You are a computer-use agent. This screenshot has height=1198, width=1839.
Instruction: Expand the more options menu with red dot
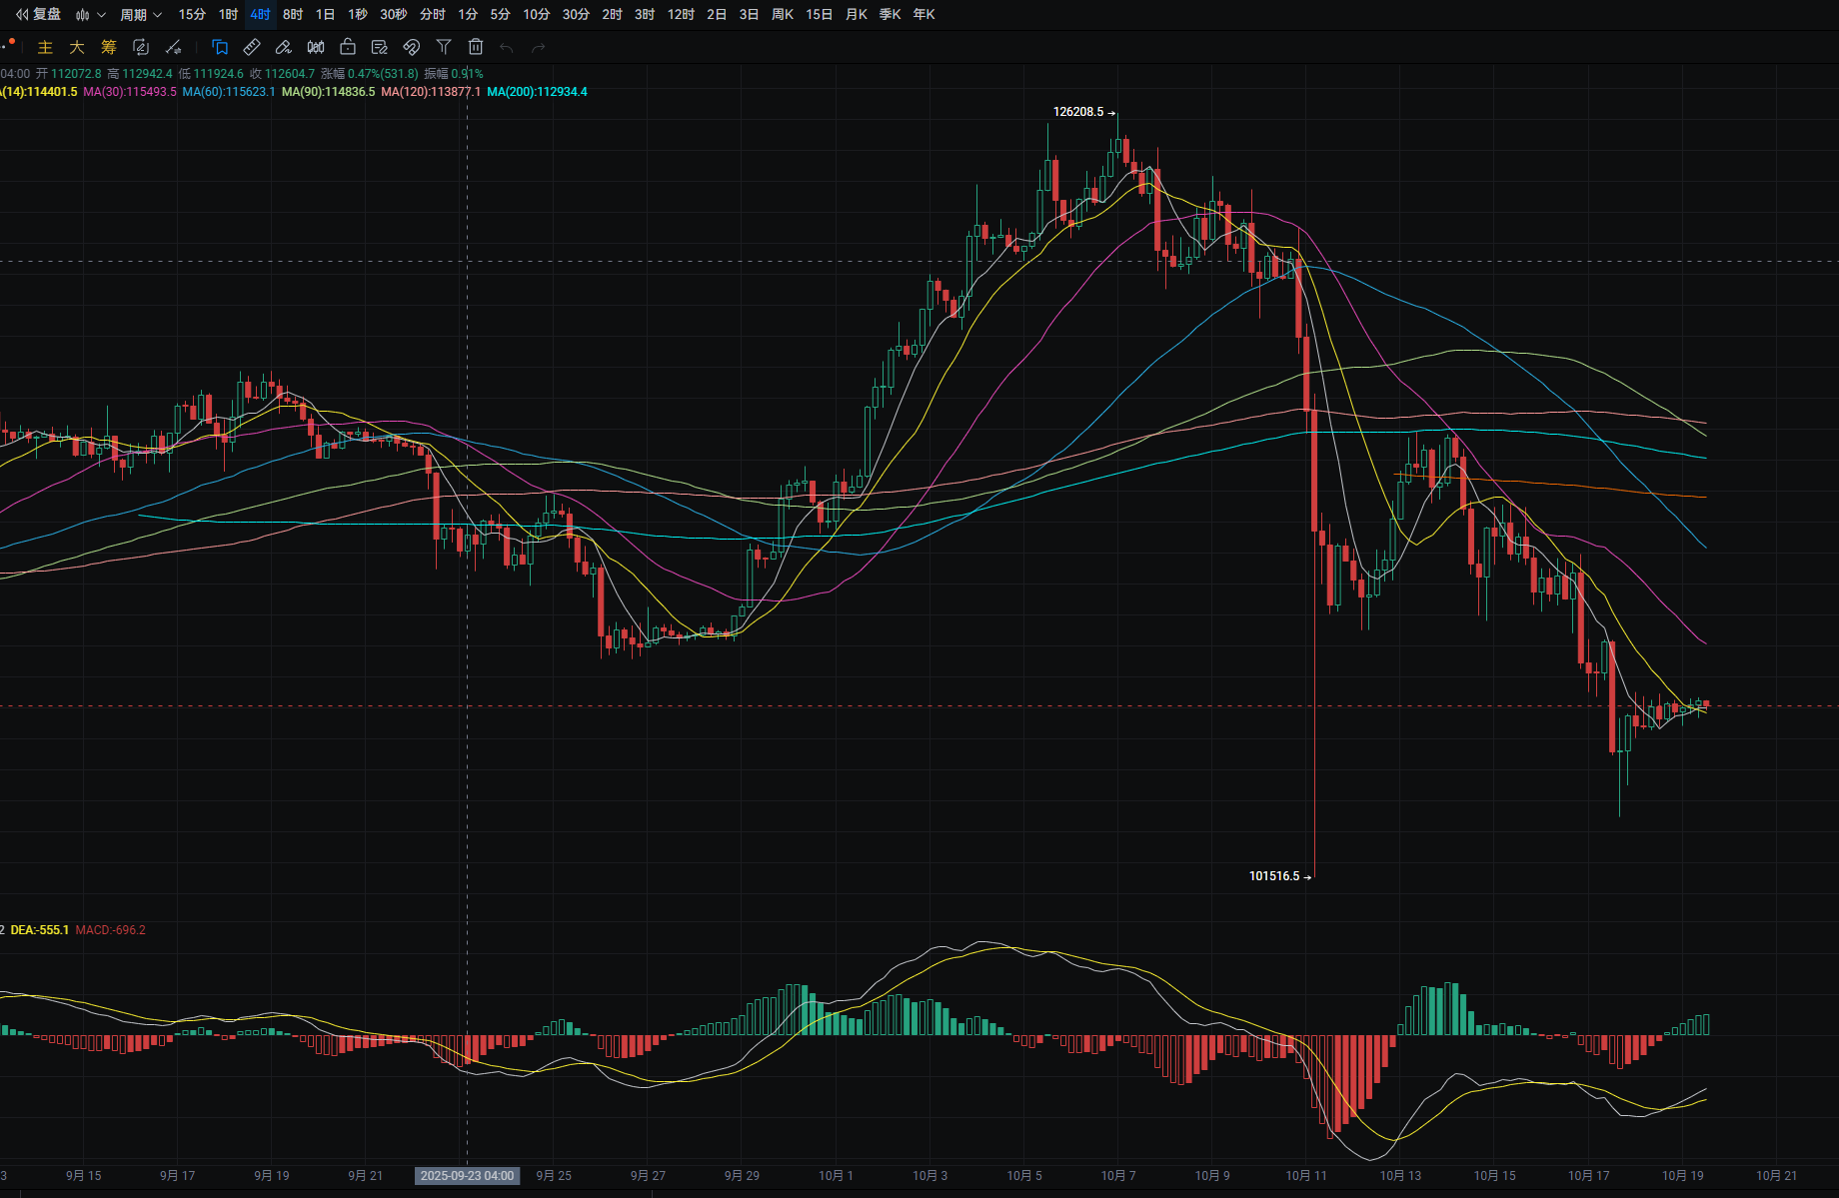(8, 46)
